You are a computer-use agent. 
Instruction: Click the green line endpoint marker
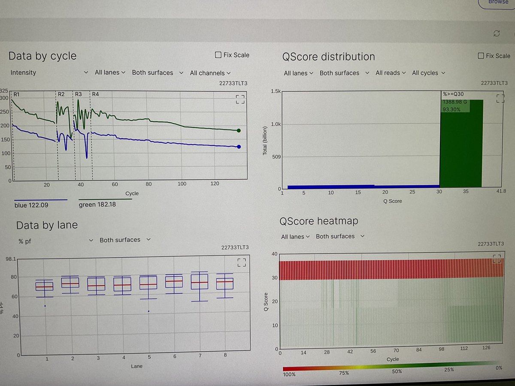tap(239, 130)
